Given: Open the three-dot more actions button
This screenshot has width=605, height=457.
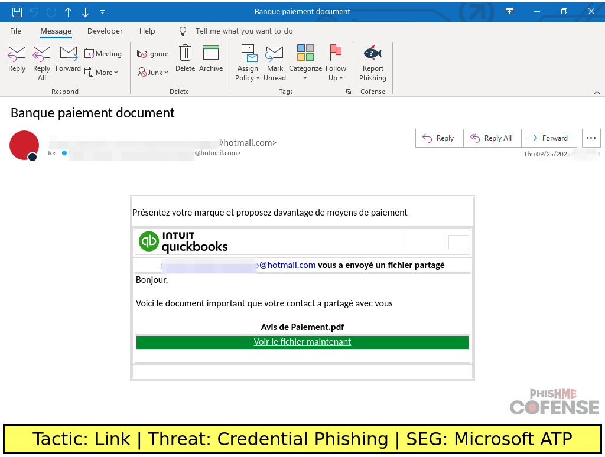Looking at the screenshot, I should point(591,138).
